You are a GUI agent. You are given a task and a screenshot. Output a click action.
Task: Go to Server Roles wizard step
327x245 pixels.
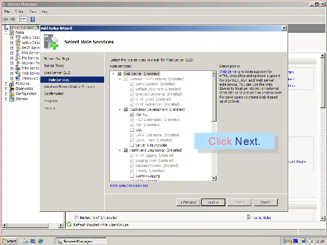click(x=54, y=66)
